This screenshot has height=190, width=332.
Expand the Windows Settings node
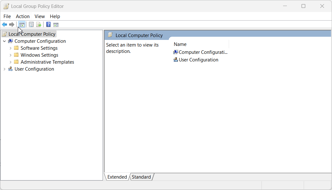coord(10,55)
